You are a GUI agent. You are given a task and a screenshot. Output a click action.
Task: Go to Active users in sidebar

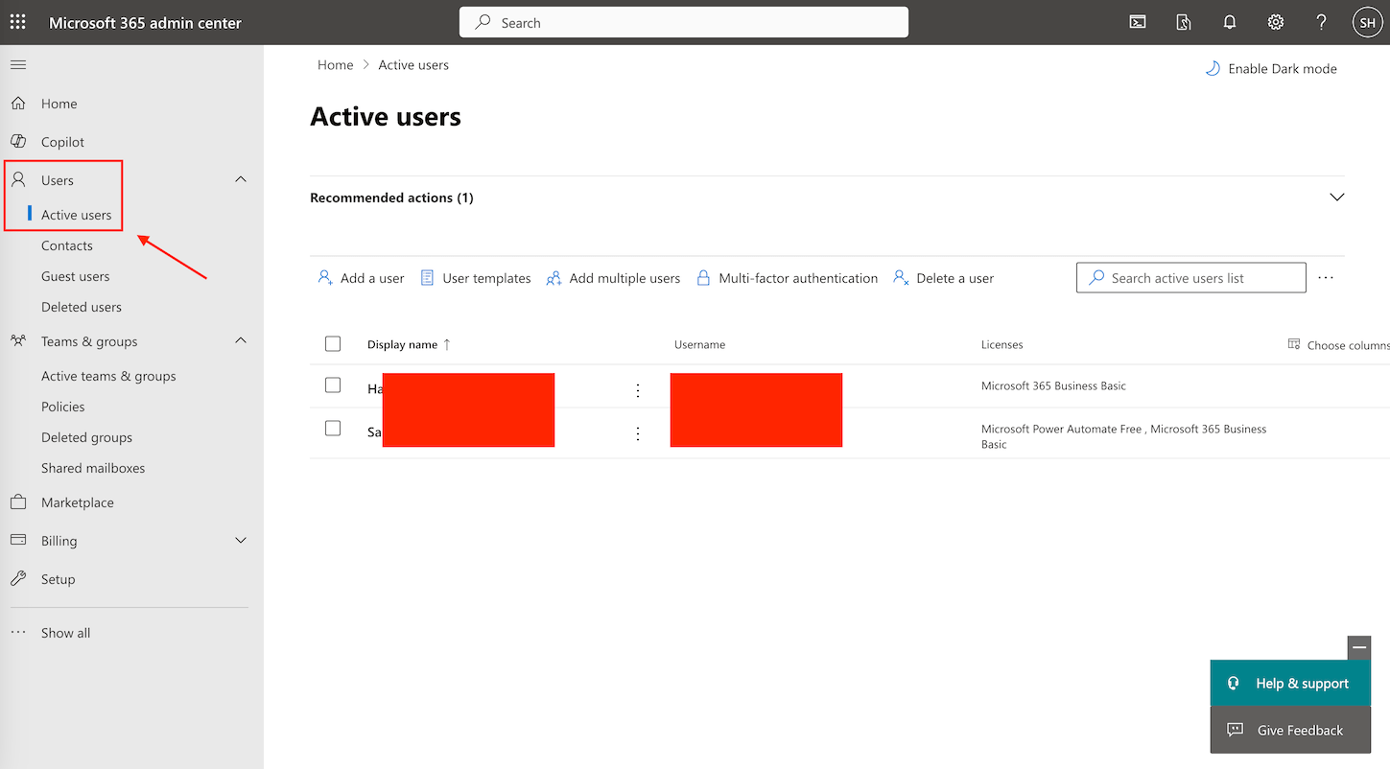(76, 215)
